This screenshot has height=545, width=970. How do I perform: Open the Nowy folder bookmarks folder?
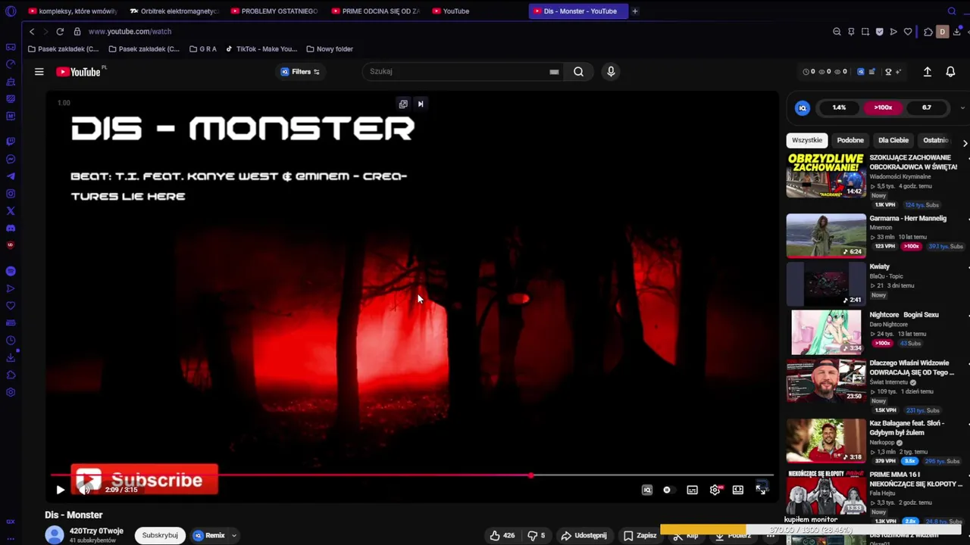pos(330,49)
